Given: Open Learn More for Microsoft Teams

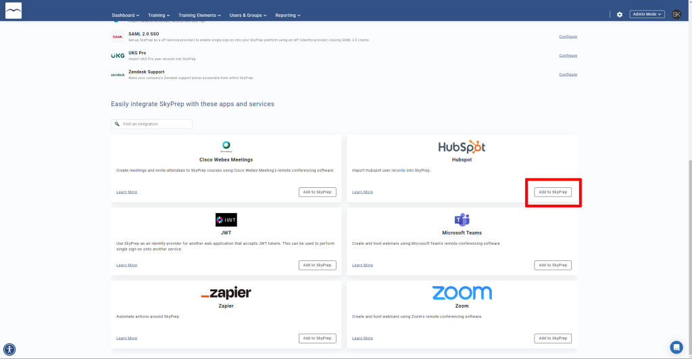Looking at the screenshot, I should pyautogui.click(x=362, y=265).
